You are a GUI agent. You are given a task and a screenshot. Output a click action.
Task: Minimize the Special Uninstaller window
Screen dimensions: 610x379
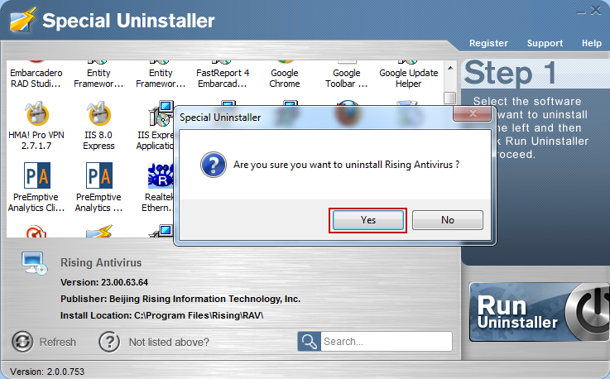(581, 12)
